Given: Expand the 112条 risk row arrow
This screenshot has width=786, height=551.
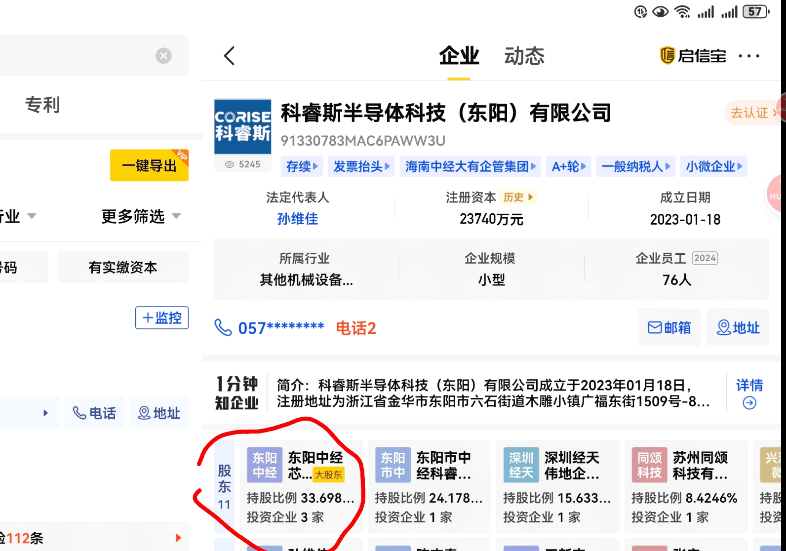Looking at the screenshot, I should click(178, 538).
